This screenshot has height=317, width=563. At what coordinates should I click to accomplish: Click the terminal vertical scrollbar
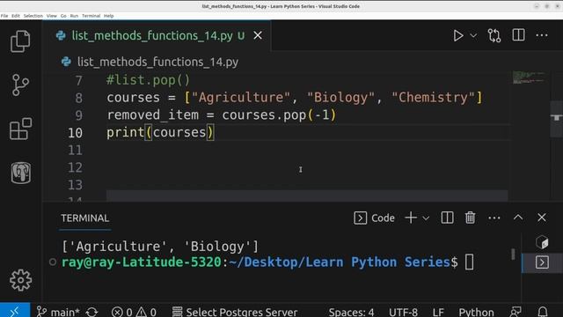(x=513, y=254)
